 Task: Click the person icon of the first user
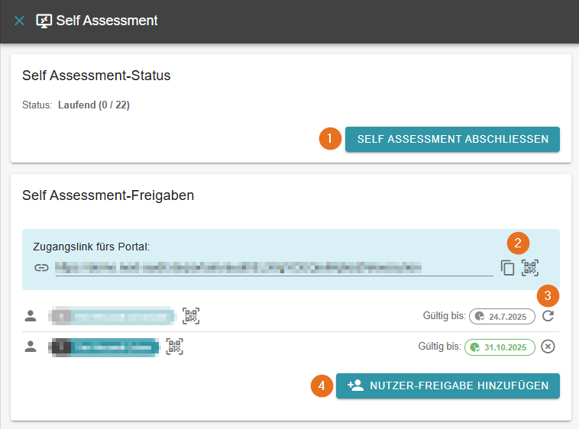(31, 315)
